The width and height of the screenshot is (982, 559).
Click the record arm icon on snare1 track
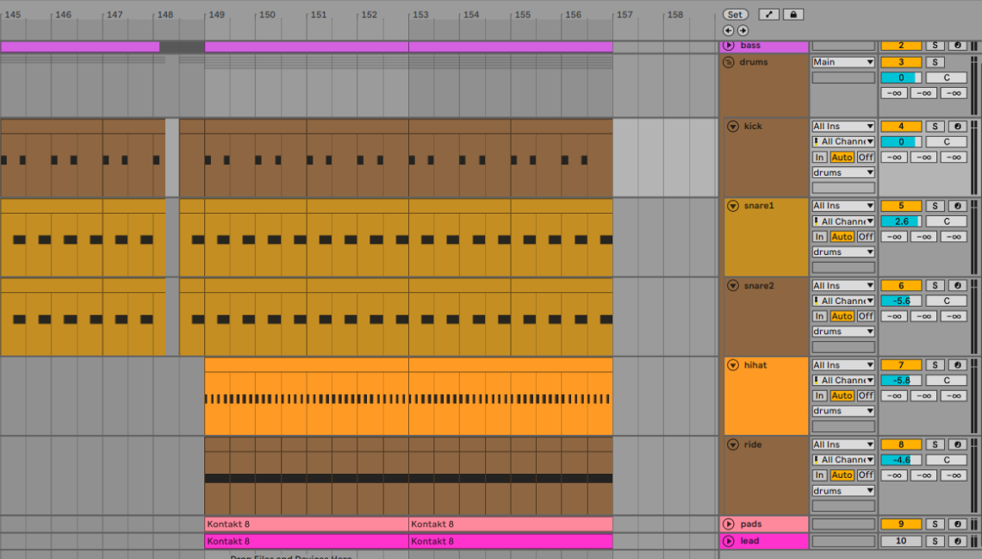956,205
